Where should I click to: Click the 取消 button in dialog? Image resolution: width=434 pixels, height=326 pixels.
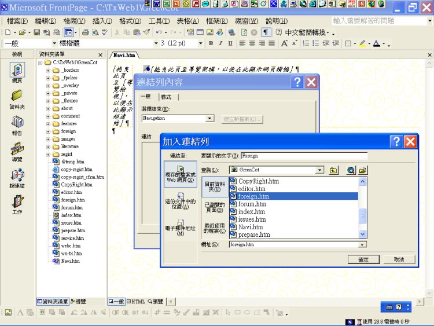point(399,259)
